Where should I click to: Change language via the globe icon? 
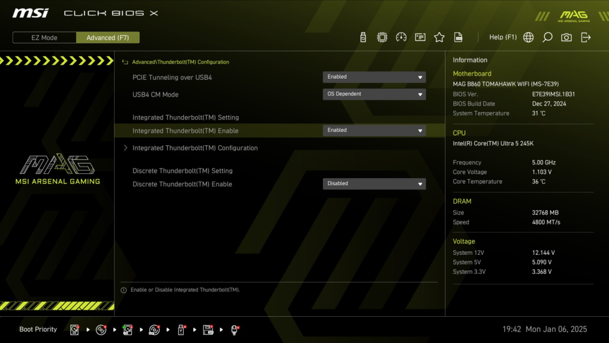click(528, 37)
